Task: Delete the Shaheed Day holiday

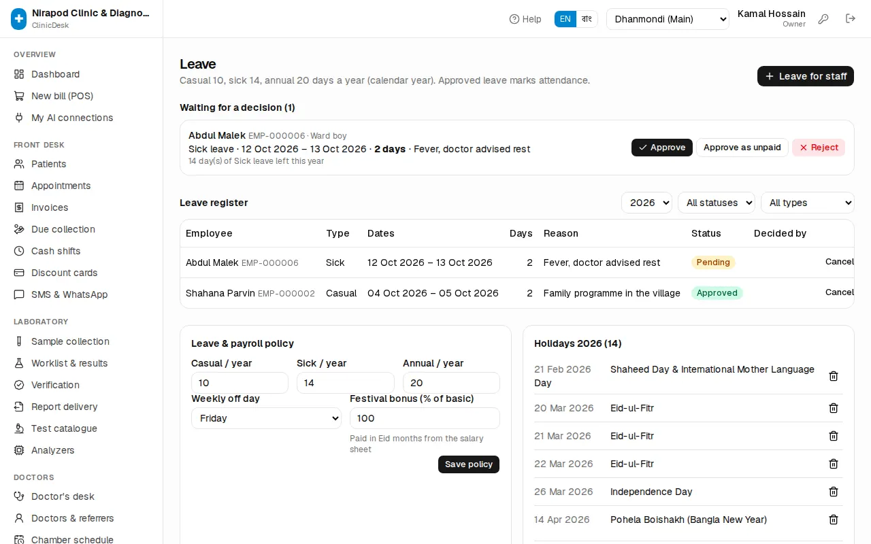Action: (x=834, y=376)
